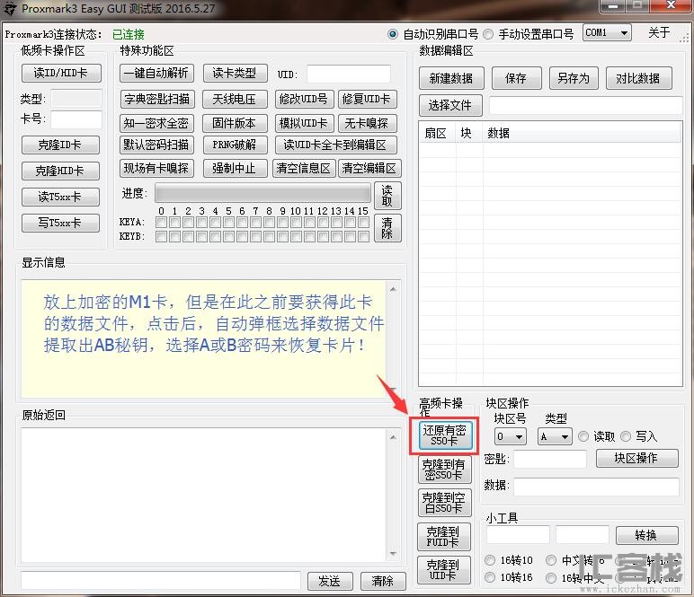Click the 清除 button beside the KEY checkboxes
This screenshot has width=694, height=597.
[x=387, y=228]
